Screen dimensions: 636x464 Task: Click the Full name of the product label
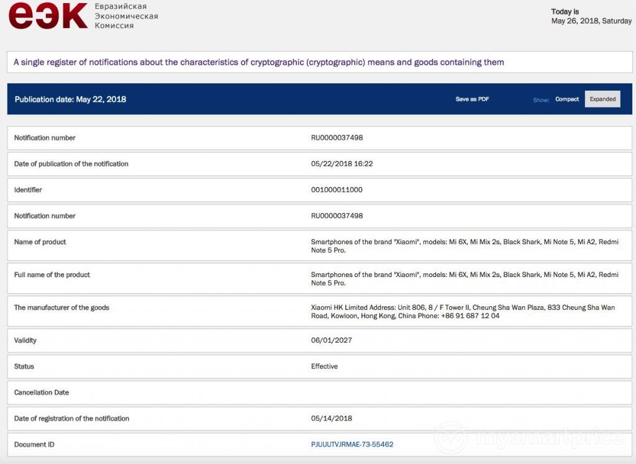coord(52,275)
